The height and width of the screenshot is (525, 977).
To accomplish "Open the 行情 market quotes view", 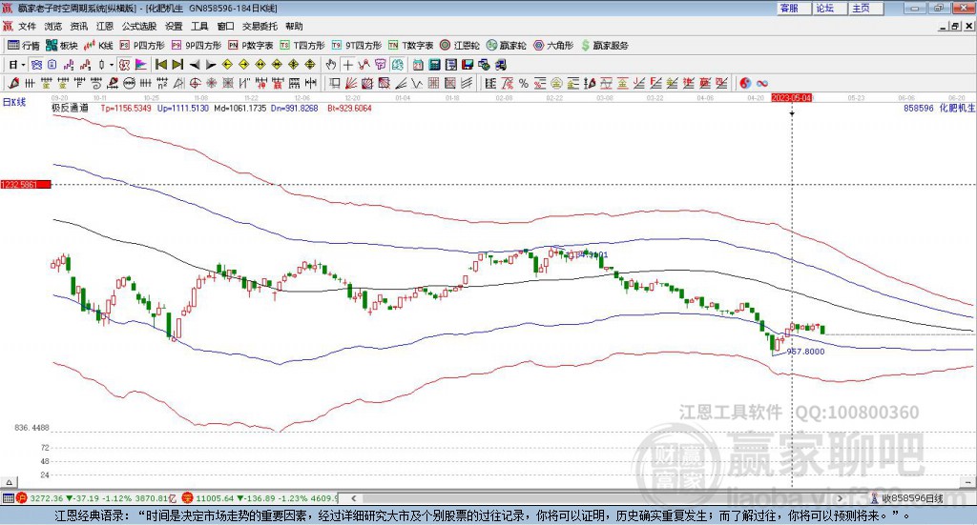I will click(23, 46).
